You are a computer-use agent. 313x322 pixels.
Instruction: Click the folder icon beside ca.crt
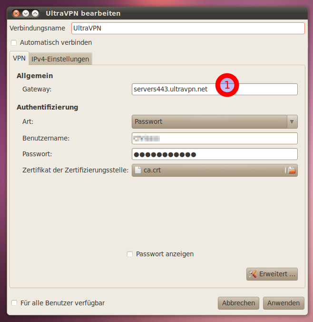tap(292, 170)
